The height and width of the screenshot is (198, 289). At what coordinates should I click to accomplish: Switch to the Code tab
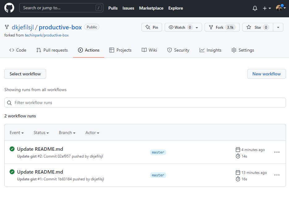coord(18,50)
